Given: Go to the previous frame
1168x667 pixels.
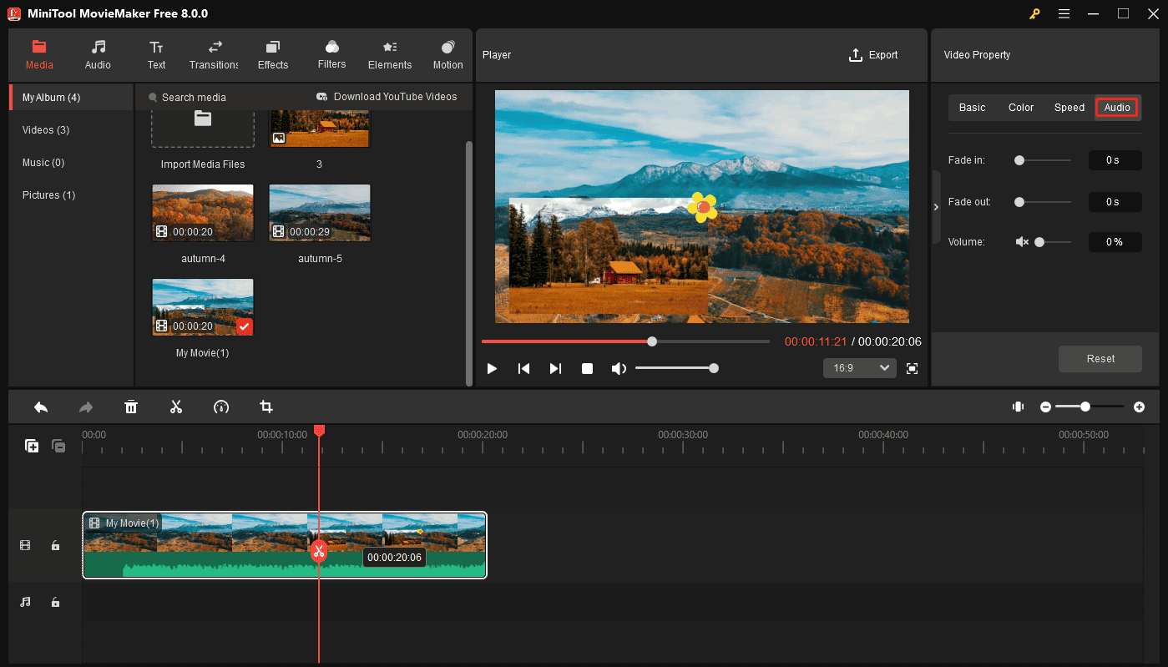Looking at the screenshot, I should click(523, 368).
